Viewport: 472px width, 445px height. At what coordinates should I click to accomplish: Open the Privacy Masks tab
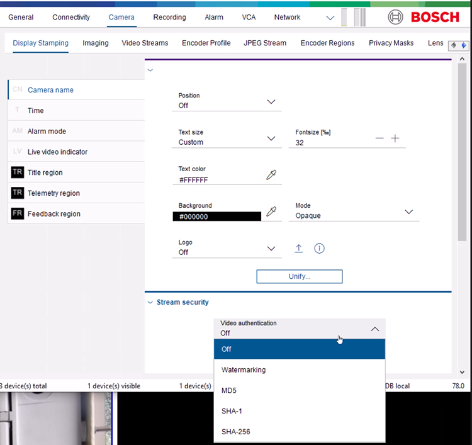pyautogui.click(x=391, y=43)
